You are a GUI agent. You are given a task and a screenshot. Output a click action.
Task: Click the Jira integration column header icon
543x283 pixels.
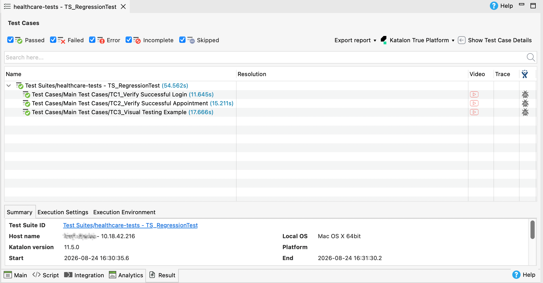525,74
